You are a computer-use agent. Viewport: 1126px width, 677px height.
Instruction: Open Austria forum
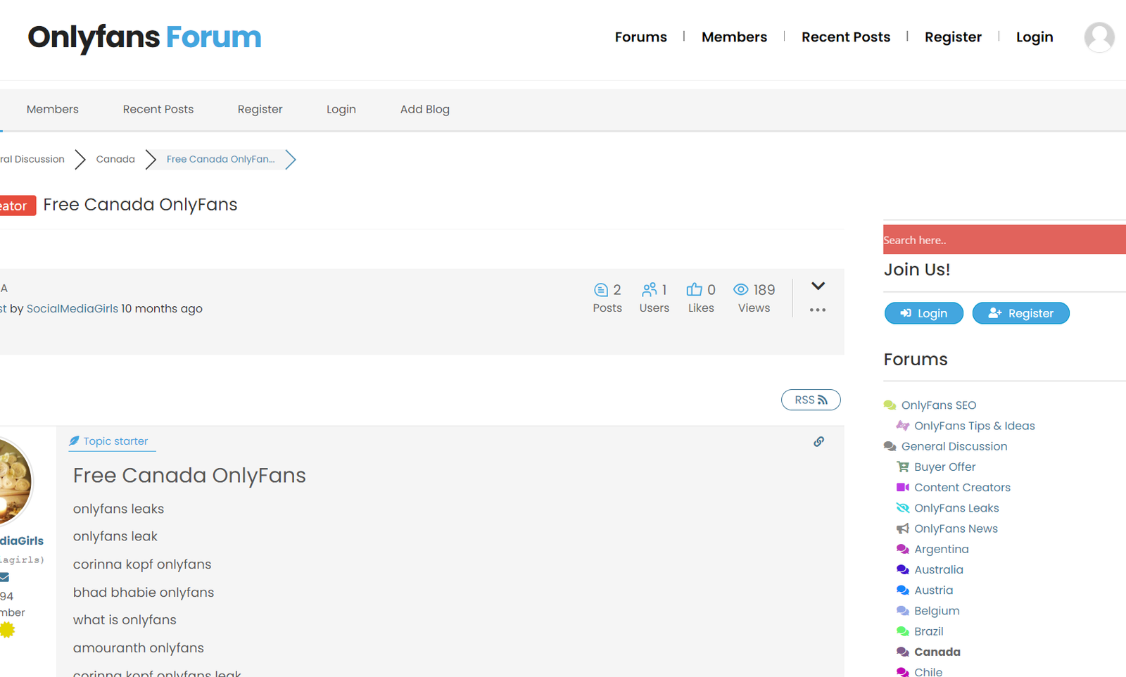pyautogui.click(x=933, y=590)
